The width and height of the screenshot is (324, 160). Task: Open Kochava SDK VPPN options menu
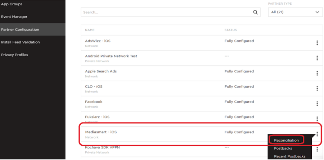pyautogui.click(x=317, y=149)
